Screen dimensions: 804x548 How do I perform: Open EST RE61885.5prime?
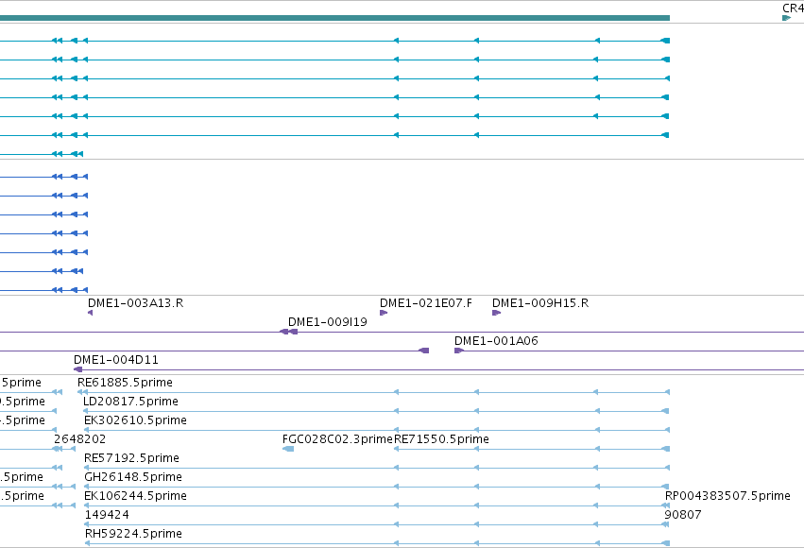click(125, 383)
